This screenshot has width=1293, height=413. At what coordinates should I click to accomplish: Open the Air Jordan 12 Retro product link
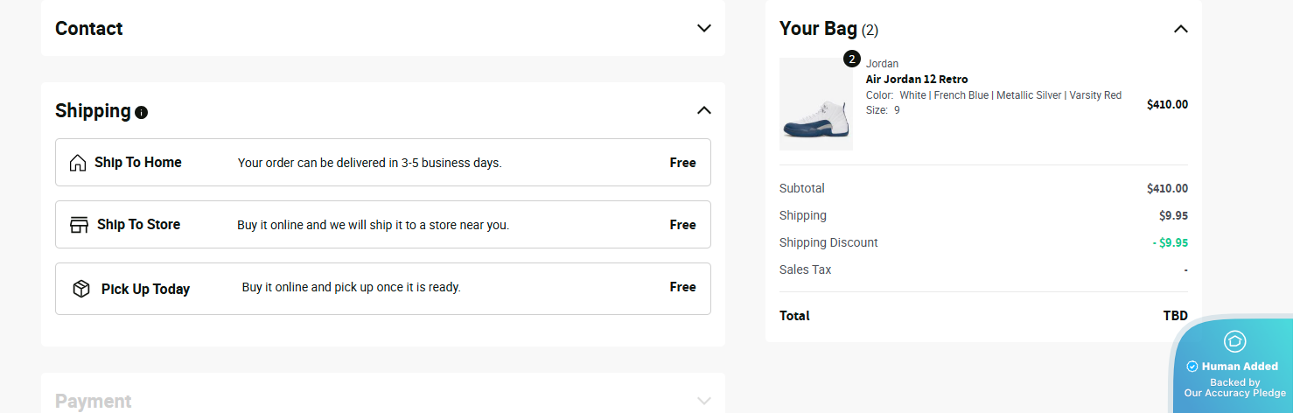coord(916,80)
